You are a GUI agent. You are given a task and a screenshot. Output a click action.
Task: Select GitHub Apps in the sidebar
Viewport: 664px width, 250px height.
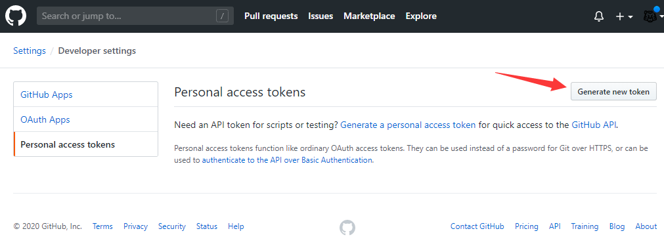click(x=86, y=94)
